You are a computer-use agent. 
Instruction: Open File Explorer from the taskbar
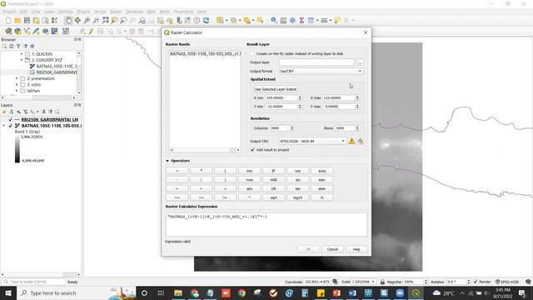[x=177, y=292]
